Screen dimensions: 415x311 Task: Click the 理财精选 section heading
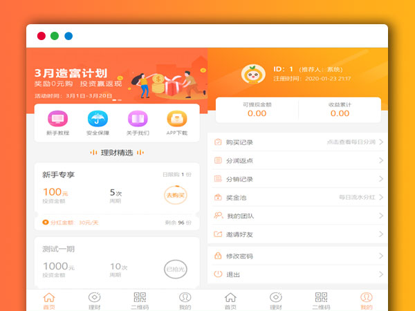[x=117, y=153]
